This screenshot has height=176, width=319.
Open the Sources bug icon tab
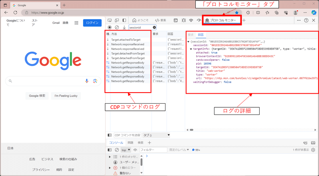[184, 20]
